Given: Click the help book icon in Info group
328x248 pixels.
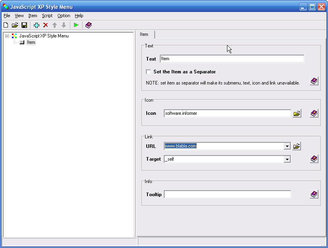Looking at the screenshot, I should coord(314,194).
